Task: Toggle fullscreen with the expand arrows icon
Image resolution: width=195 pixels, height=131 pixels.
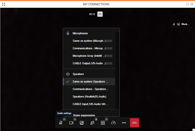Action: click(x=4, y=4)
